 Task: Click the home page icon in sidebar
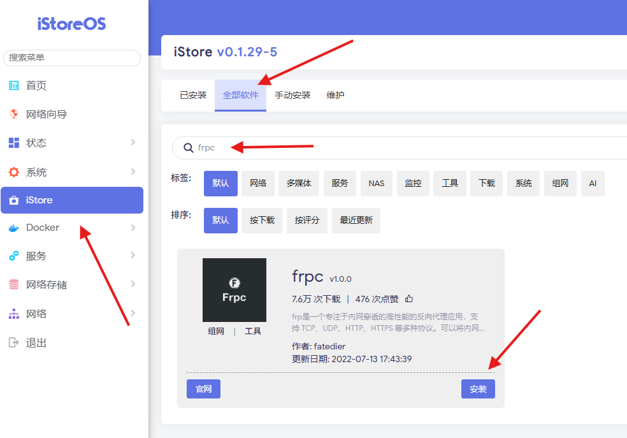[14, 85]
